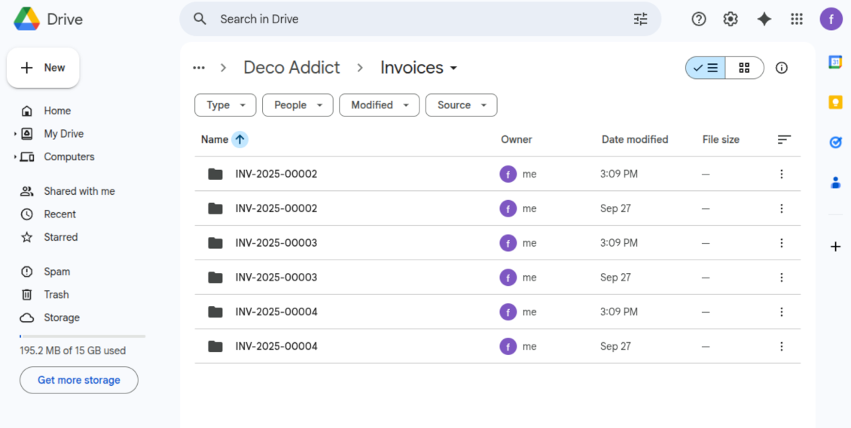Switch to list layout view
The width and height of the screenshot is (851, 428).
[x=706, y=68]
